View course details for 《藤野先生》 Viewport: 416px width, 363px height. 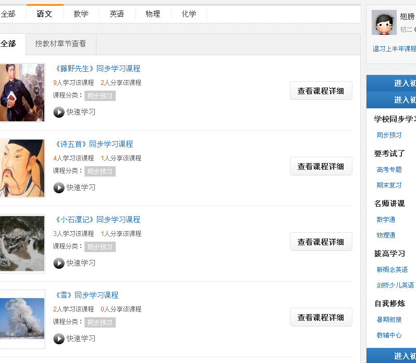[x=321, y=91]
